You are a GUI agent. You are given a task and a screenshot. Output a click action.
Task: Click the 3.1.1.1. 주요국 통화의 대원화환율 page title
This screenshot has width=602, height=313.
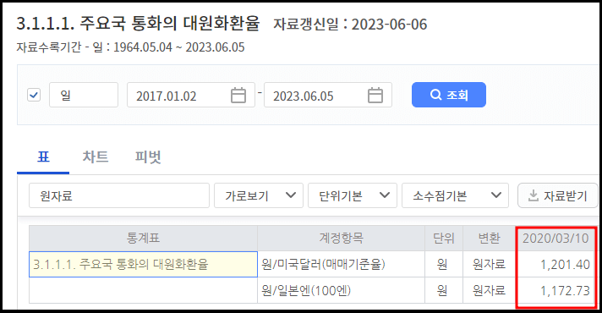[138, 24]
